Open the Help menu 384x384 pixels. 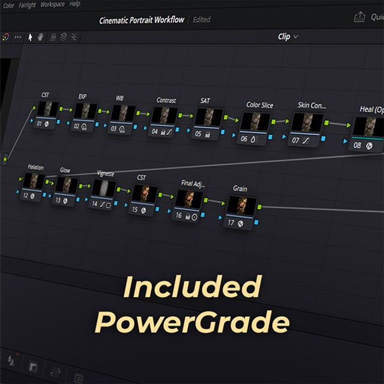tap(74, 4)
